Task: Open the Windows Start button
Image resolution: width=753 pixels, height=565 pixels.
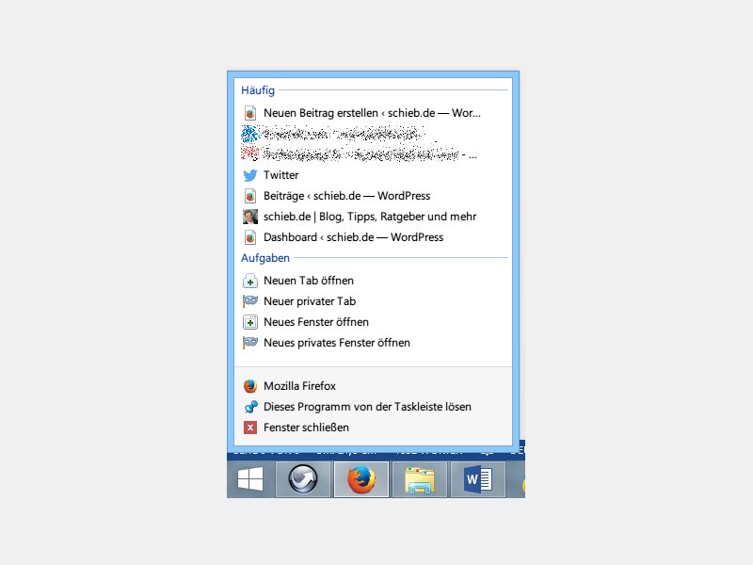Action: pyautogui.click(x=250, y=479)
